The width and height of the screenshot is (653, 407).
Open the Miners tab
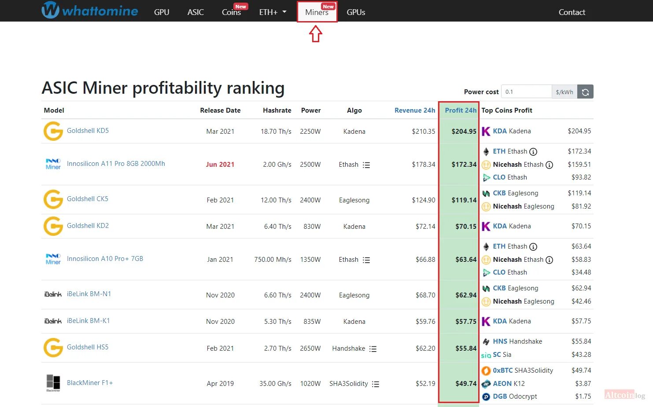[317, 12]
